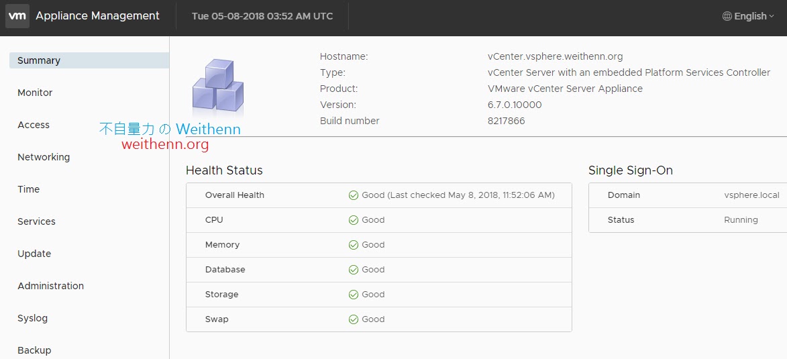Viewport: 787px width, 359px height.
Task: Click the Database Good status check icon
Action: [x=354, y=270]
